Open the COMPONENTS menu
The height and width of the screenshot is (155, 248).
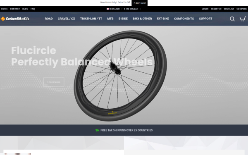184,19
